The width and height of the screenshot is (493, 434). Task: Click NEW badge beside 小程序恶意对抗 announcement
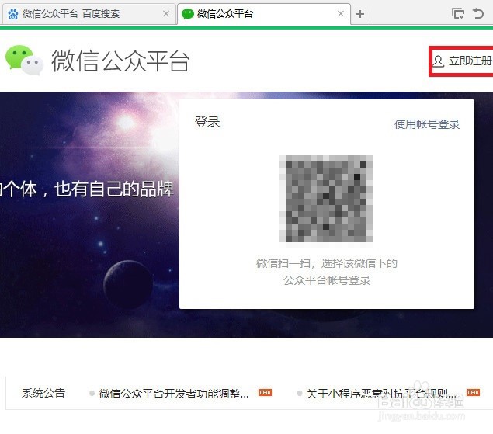[473, 393]
